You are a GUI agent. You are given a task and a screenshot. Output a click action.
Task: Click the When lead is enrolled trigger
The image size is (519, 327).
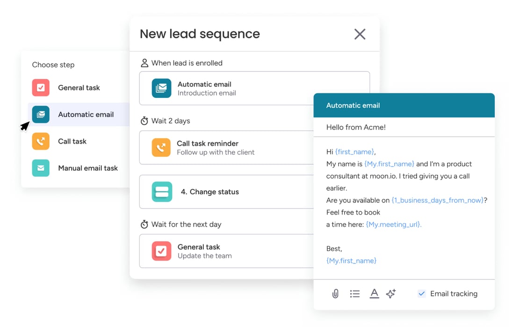pyautogui.click(x=186, y=63)
